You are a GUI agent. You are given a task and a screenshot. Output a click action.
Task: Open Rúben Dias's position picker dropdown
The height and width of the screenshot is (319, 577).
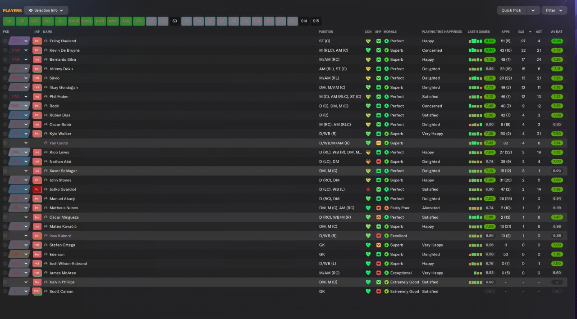(19, 115)
